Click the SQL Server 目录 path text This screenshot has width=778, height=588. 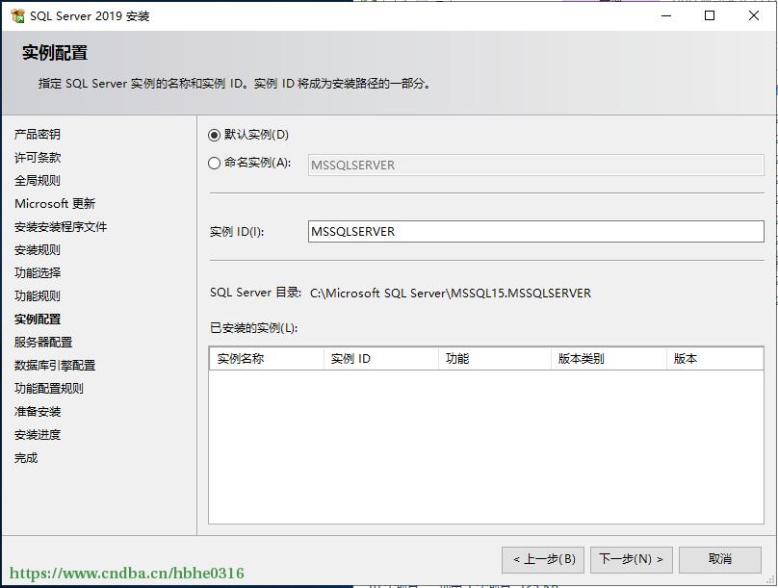[451, 293]
